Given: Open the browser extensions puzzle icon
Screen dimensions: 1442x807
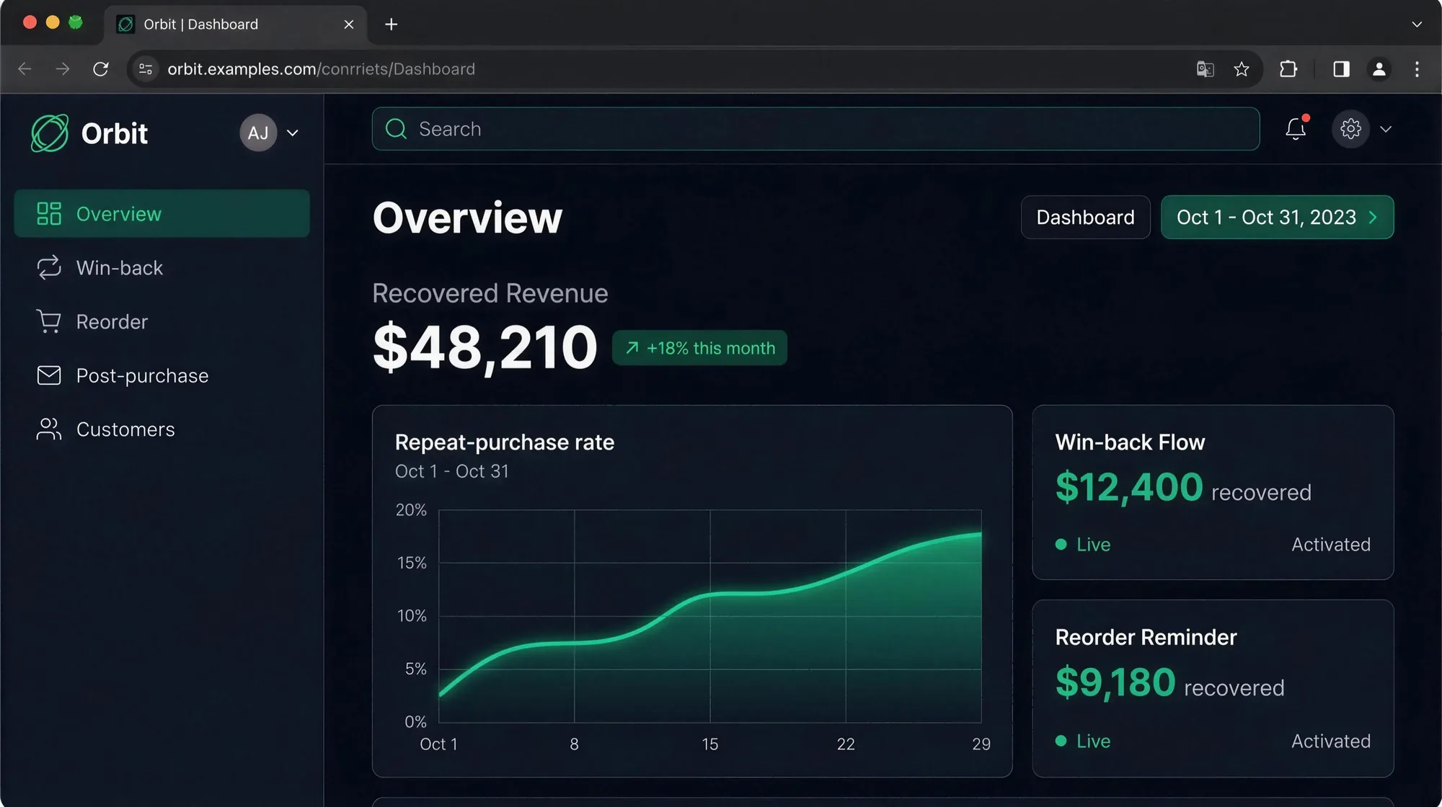Looking at the screenshot, I should pos(1288,69).
